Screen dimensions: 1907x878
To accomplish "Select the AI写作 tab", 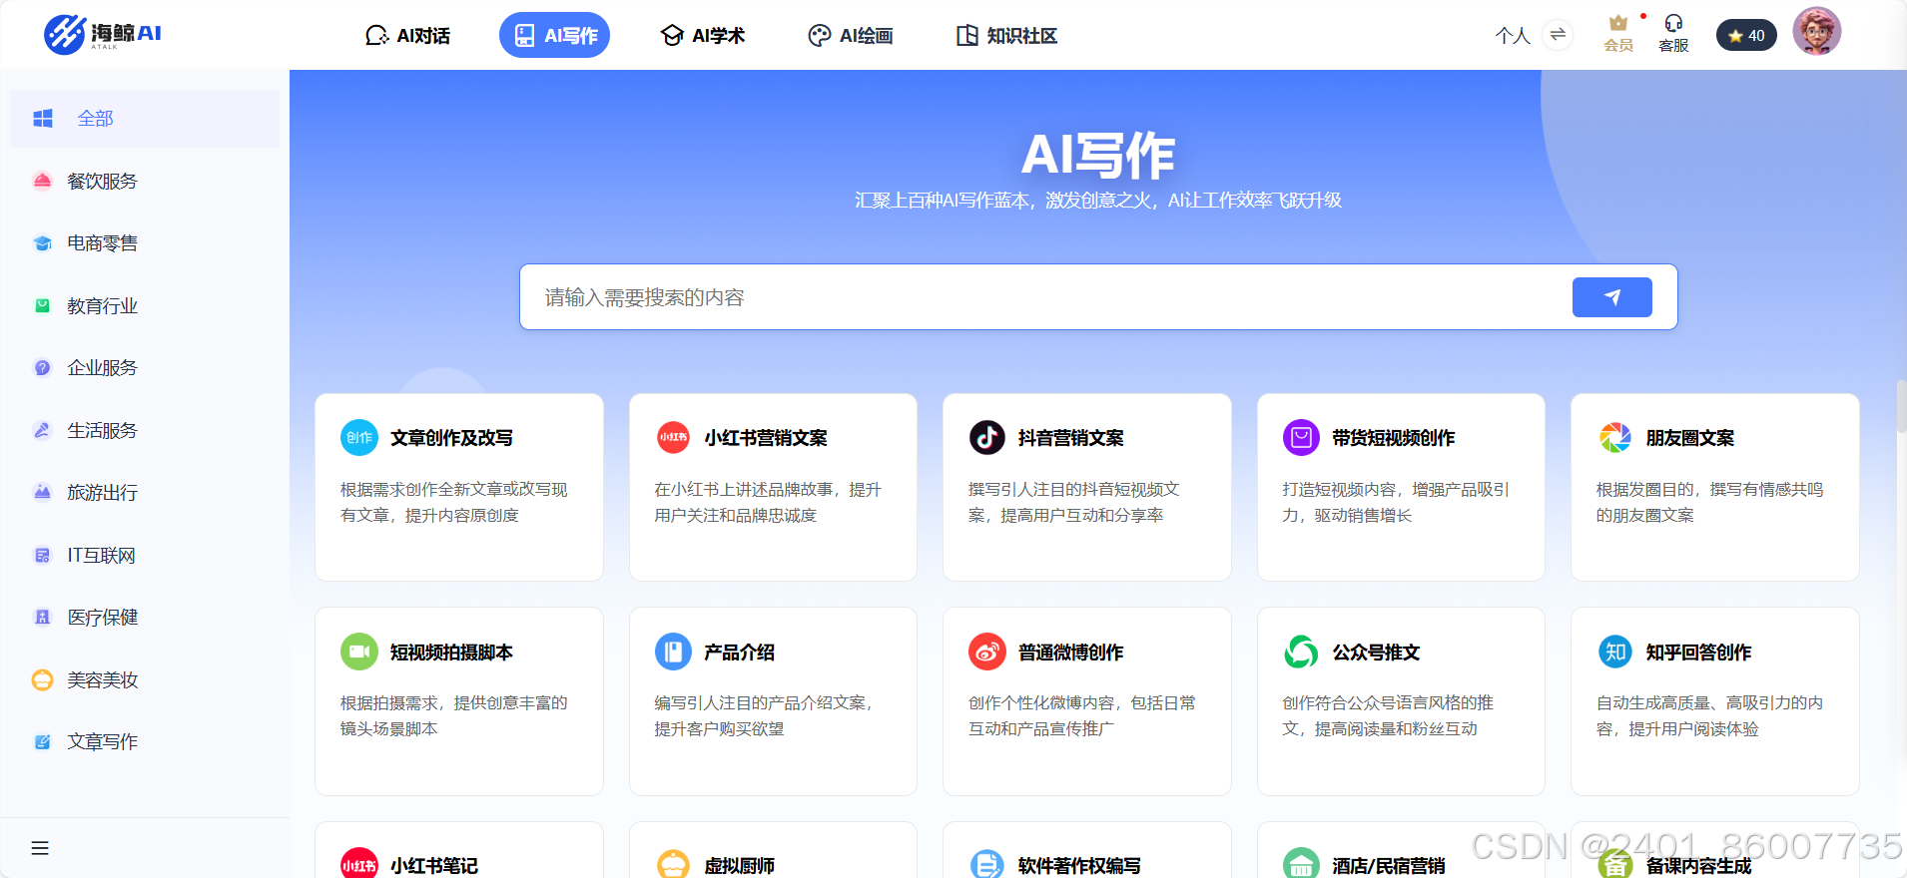I will click(x=554, y=35).
